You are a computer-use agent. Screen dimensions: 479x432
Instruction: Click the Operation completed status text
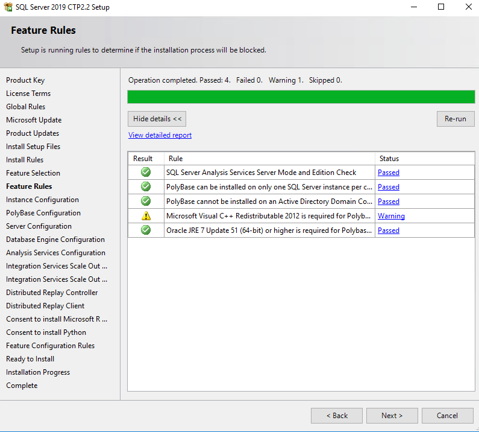[x=235, y=80]
